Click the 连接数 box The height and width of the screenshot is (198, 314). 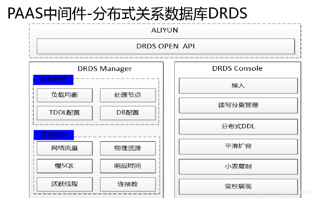(128, 184)
